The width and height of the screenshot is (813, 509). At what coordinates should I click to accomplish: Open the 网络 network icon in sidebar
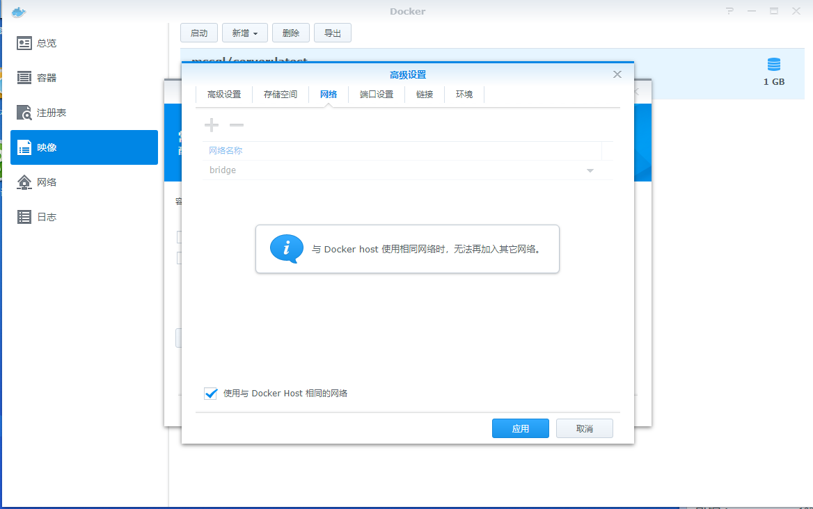pos(24,182)
